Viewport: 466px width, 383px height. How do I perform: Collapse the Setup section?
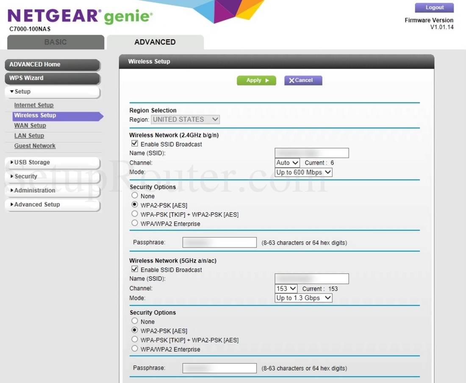click(53, 92)
